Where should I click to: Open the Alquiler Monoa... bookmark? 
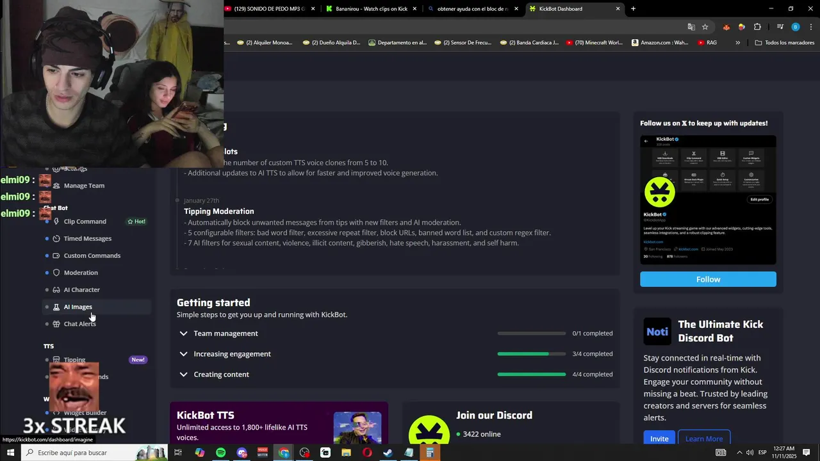pos(264,43)
